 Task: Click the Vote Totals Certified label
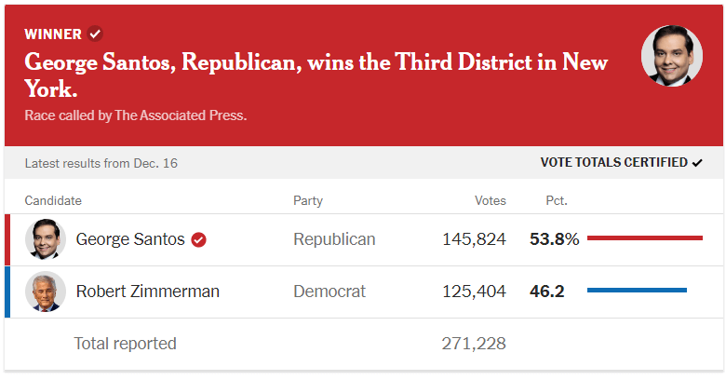tap(613, 163)
